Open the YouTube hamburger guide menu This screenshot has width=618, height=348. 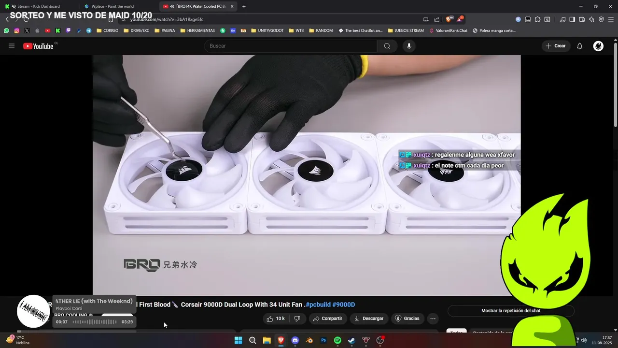pos(12,46)
